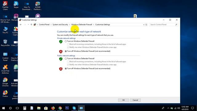Expand the address bar history dropdown

coord(144,25)
